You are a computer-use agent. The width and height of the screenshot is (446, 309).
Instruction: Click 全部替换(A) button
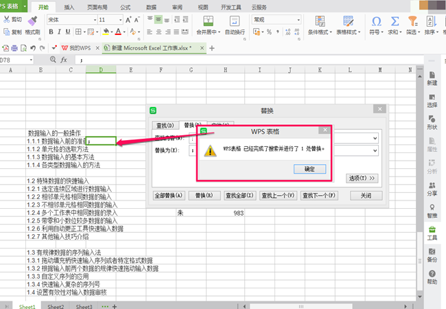coord(168,196)
